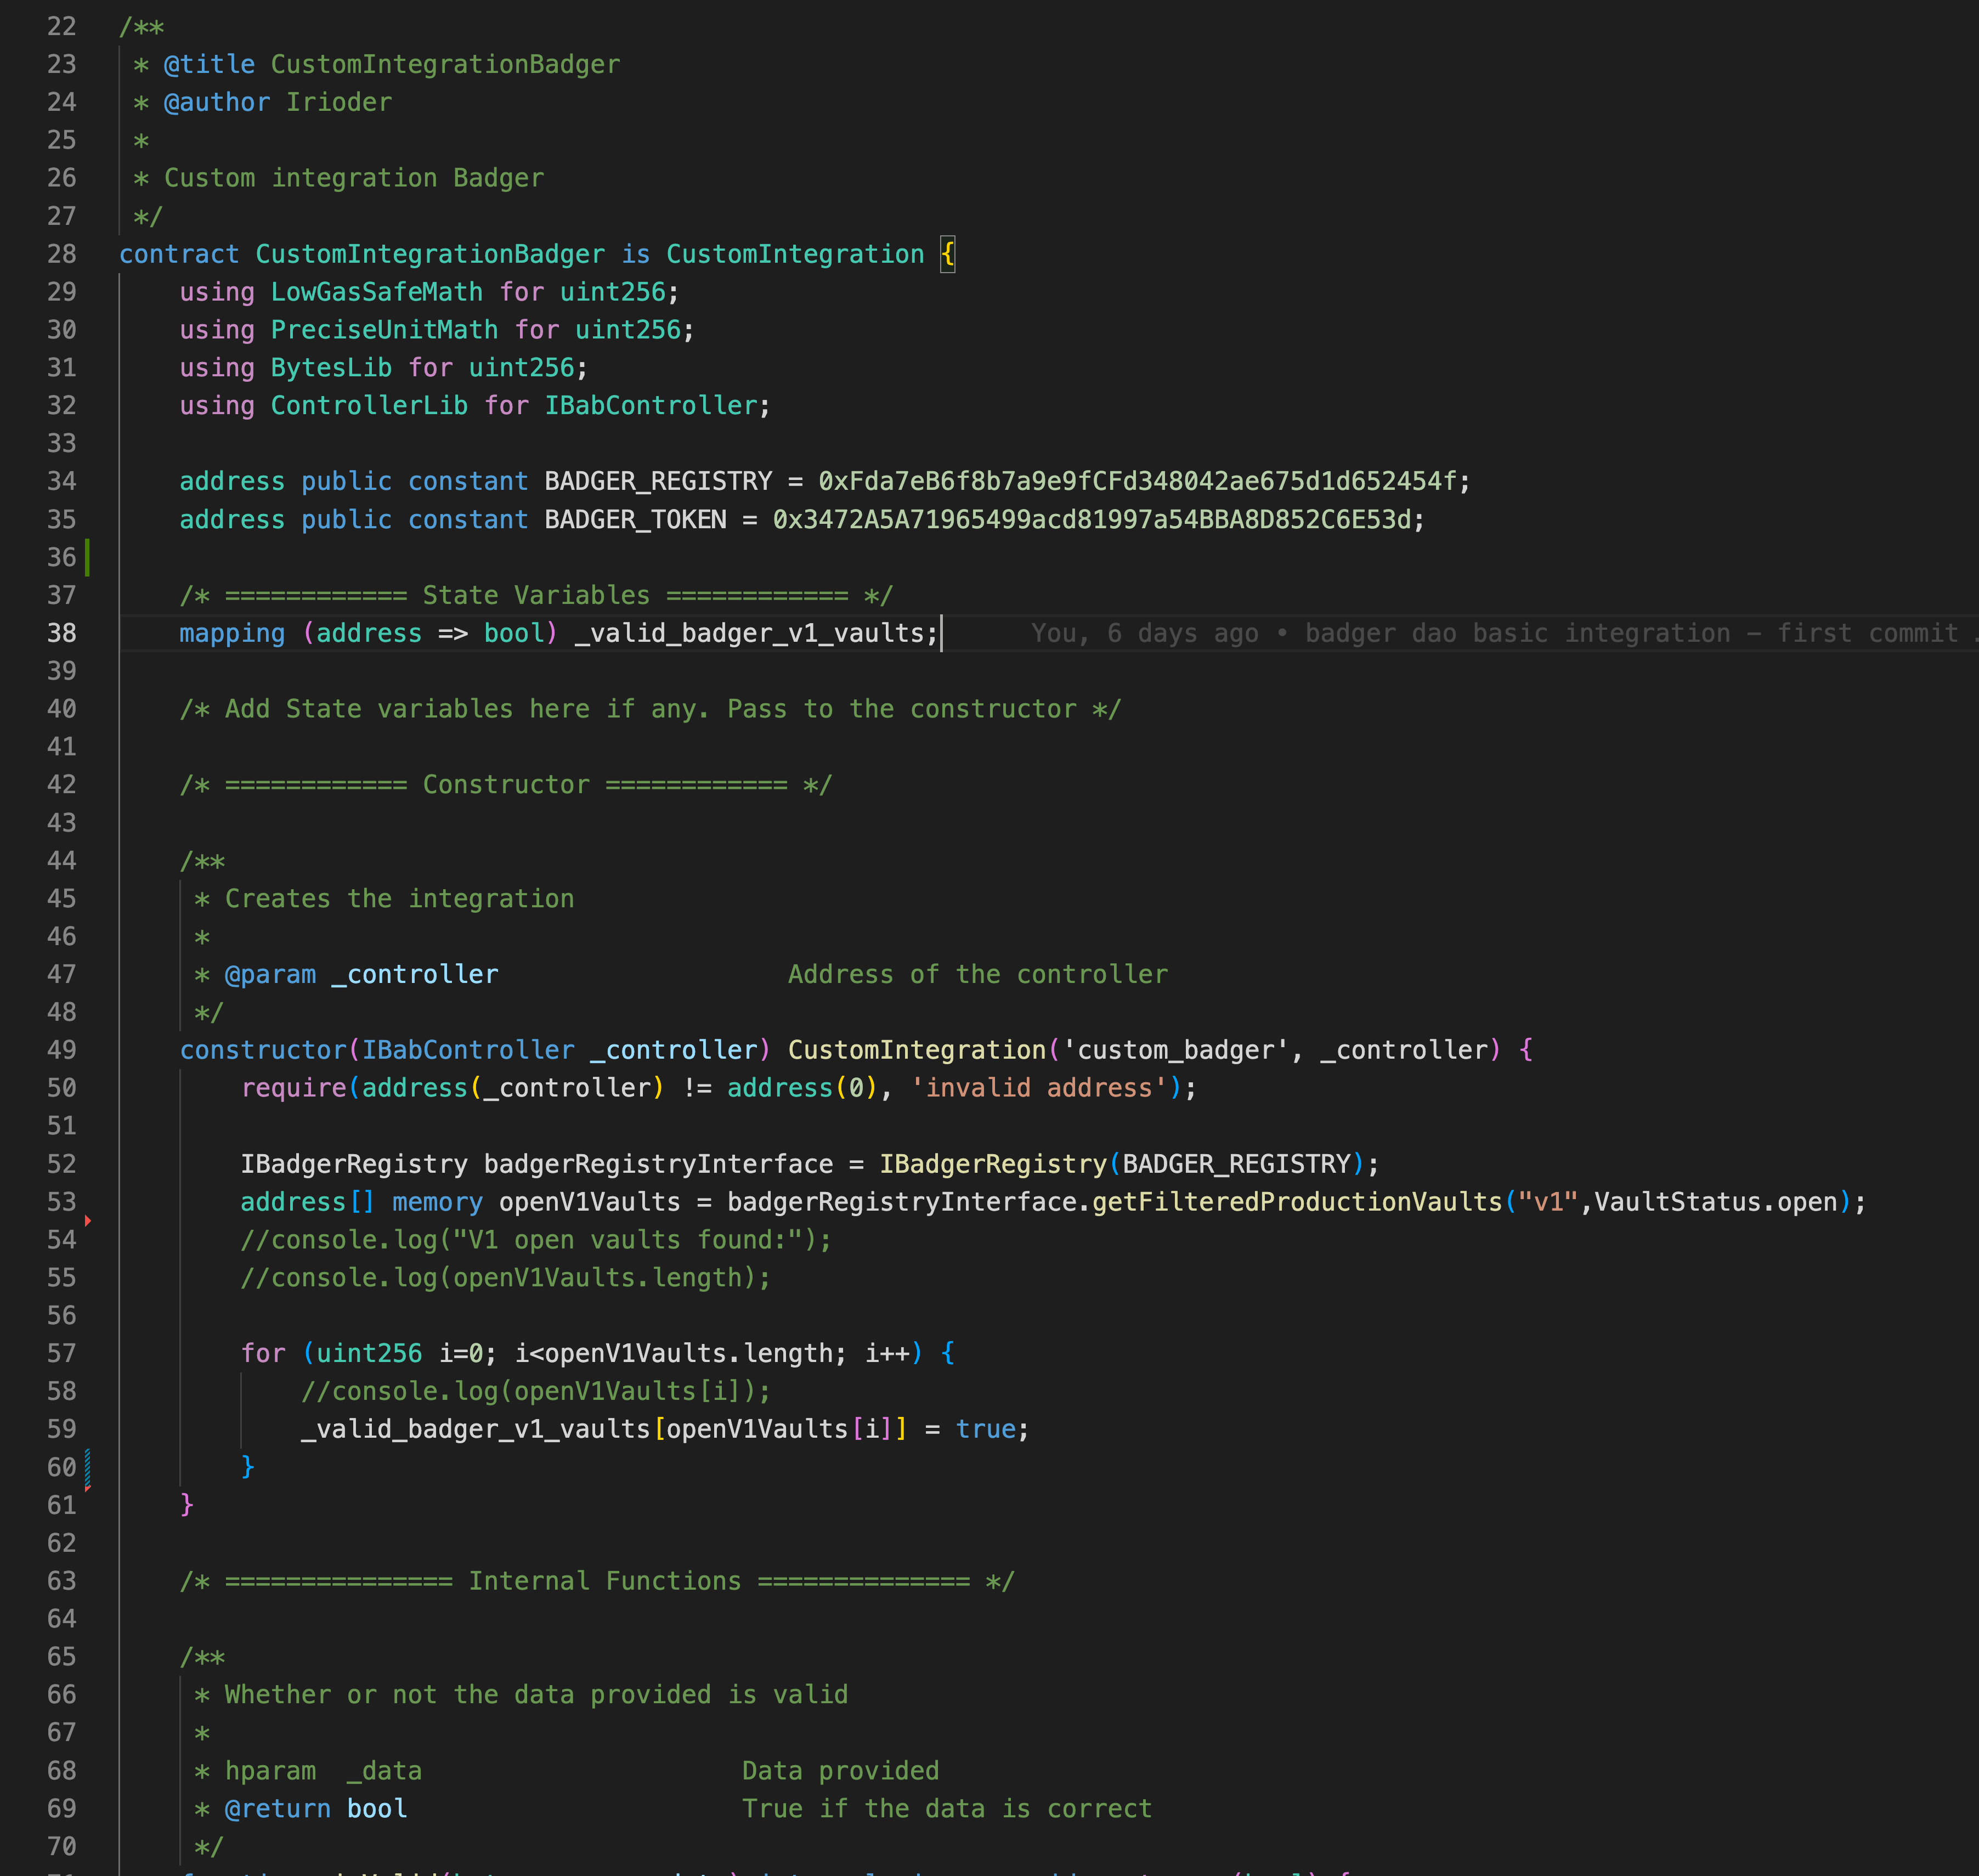Click PreciseUnitMath on line 30
The height and width of the screenshot is (1876, 1979).
tap(384, 330)
